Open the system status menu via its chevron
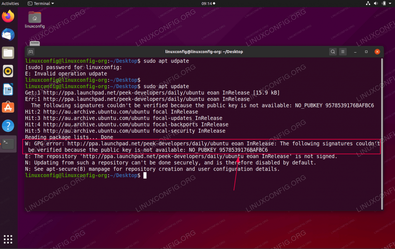The image size is (395, 249). 390,3
